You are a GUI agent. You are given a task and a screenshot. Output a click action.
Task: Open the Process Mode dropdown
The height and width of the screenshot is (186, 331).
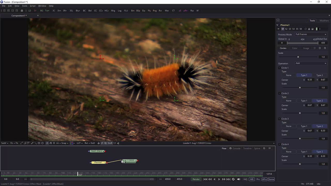click(311, 34)
